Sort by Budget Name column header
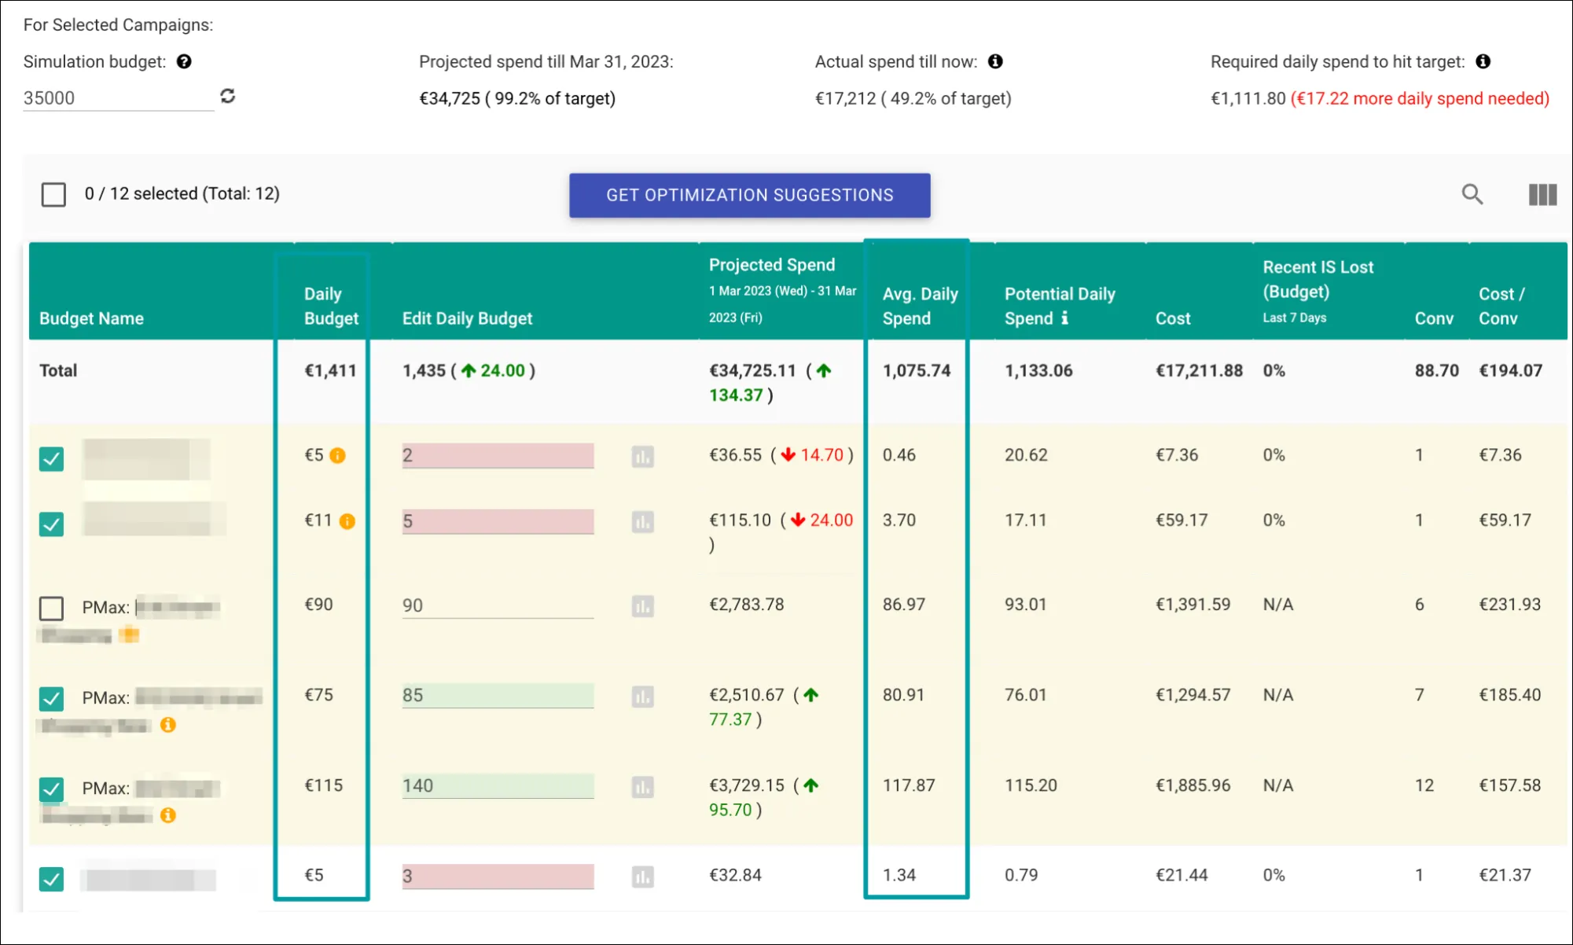 click(x=91, y=318)
